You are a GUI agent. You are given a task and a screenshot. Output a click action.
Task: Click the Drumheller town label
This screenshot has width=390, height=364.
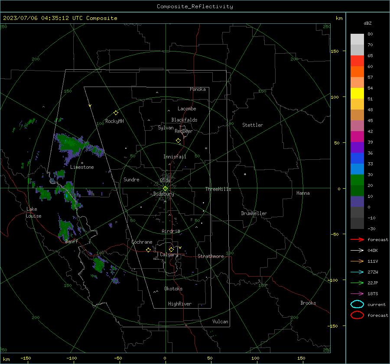coord(254,213)
